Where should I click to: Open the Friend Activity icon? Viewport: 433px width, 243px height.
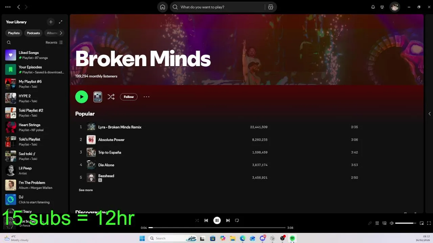[382, 7]
